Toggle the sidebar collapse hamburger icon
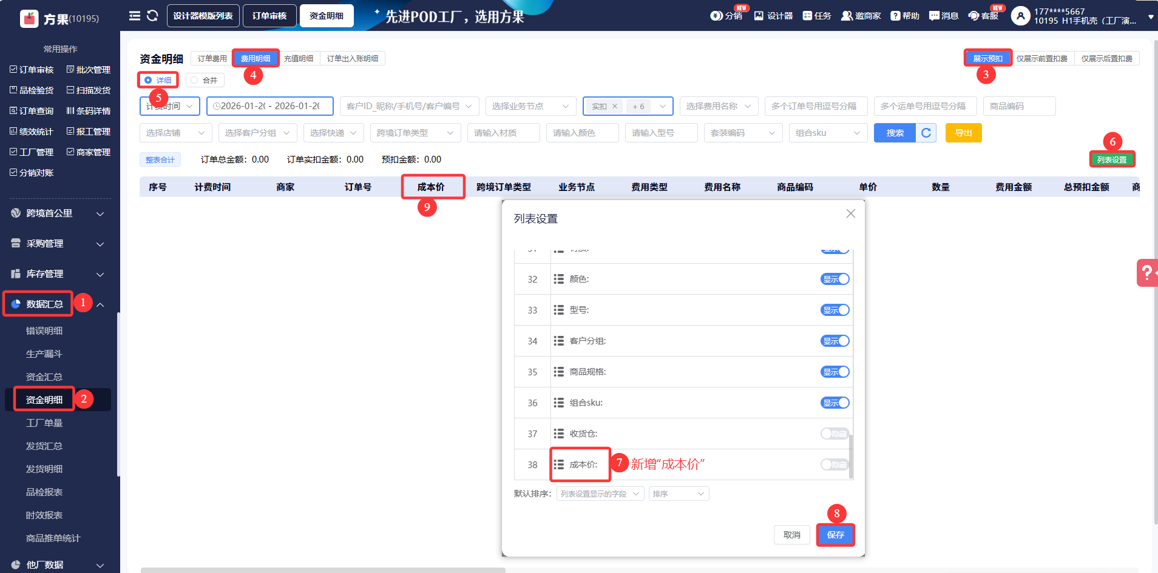 point(135,16)
